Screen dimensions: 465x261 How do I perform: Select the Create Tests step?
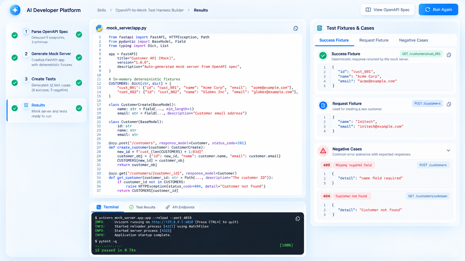(x=47, y=84)
